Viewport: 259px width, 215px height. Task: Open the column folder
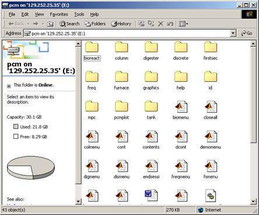(121, 51)
